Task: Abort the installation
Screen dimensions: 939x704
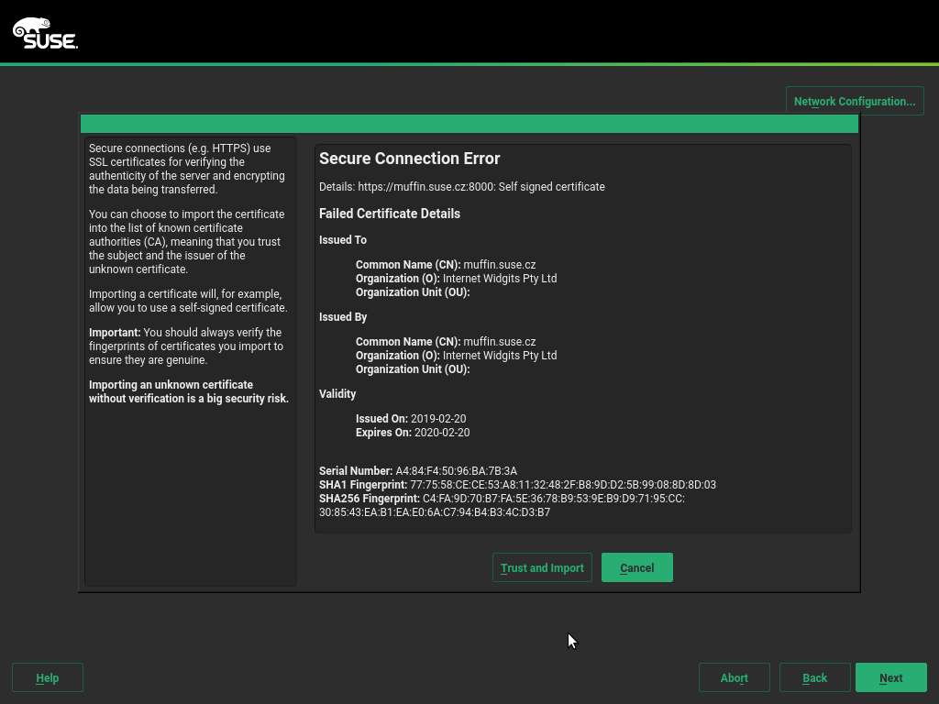Action: coord(734,677)
